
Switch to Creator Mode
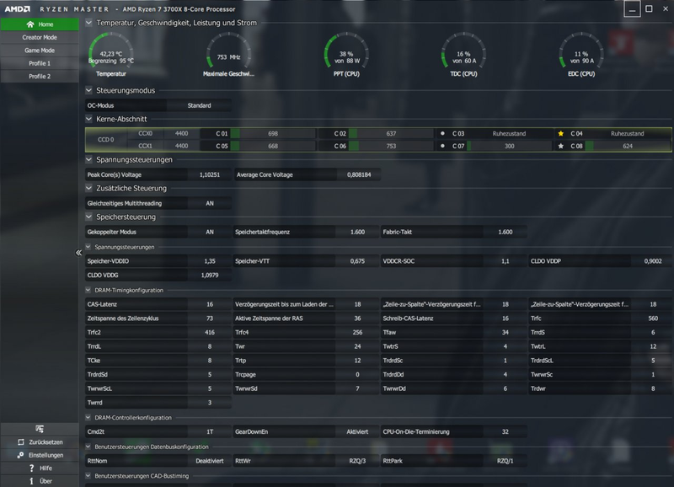click(40, 37)
